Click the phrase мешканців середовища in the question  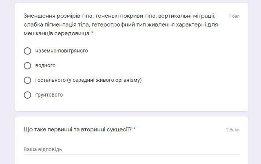pos(56,34)
